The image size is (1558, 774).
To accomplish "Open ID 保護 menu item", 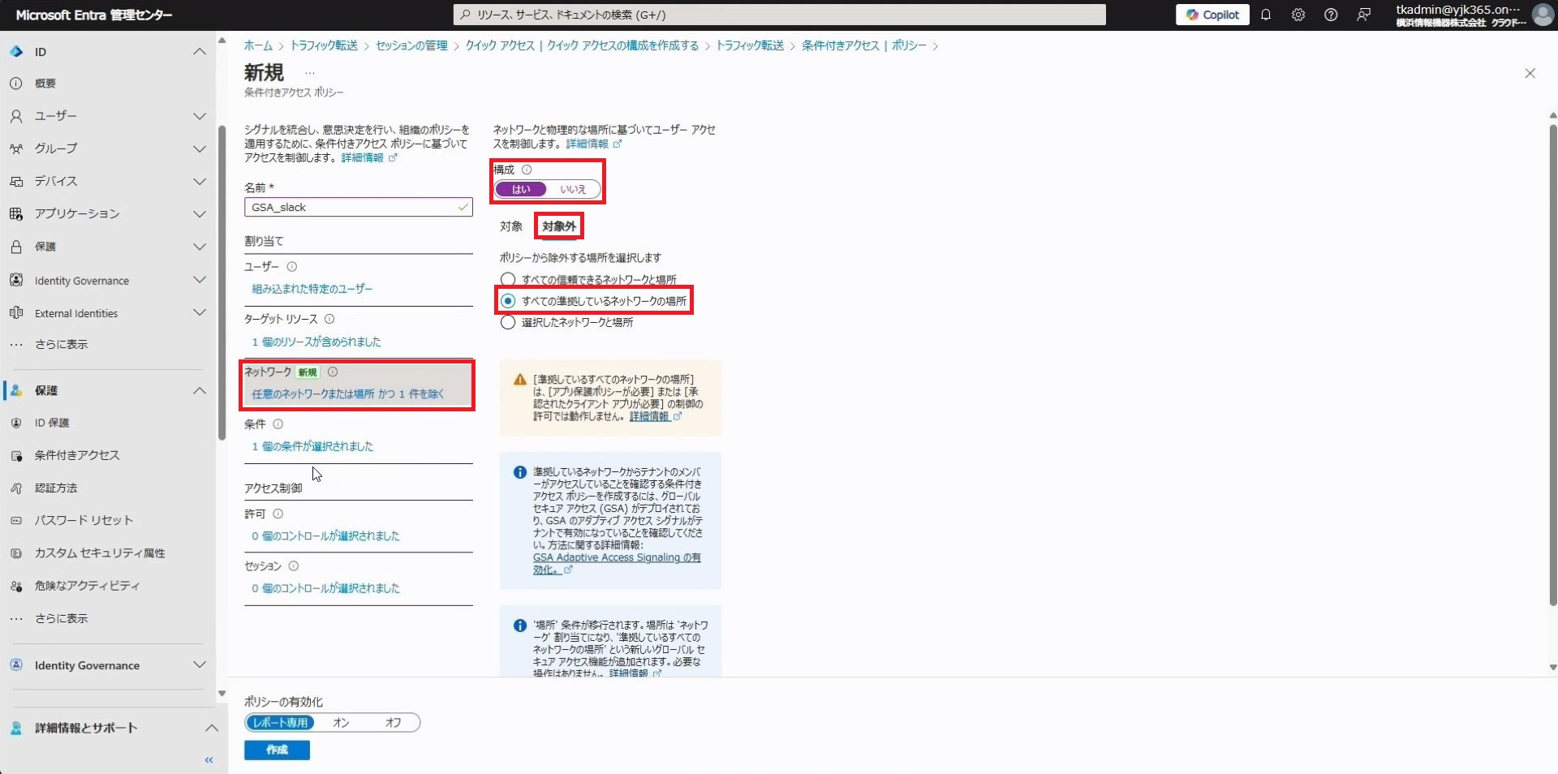I will coord(51,423).
